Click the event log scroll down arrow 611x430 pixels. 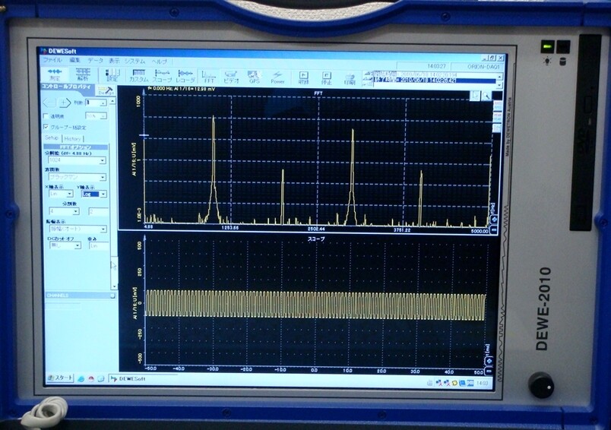[x=499, y=84]
